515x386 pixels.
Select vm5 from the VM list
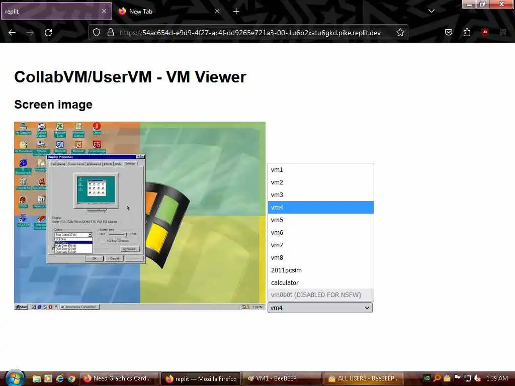[x=320, y=220]
